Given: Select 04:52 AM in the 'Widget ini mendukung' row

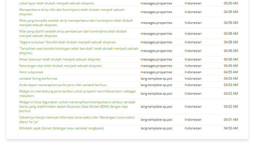Looking at the screenshot, I should pos(231,94).
